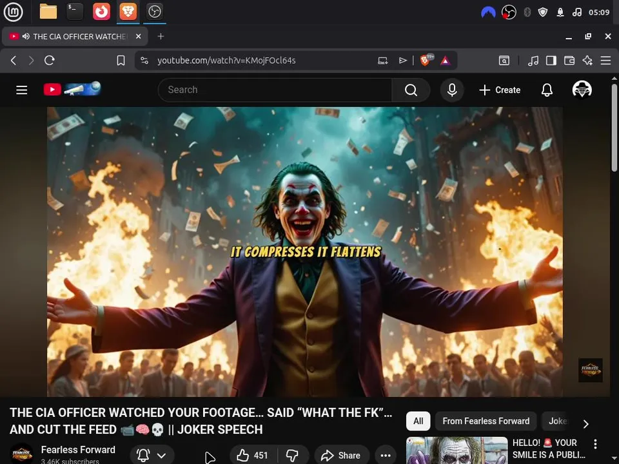The image size is (619, 464).
Task: Open the Files folder launcher in the panel
Action: 48,12
